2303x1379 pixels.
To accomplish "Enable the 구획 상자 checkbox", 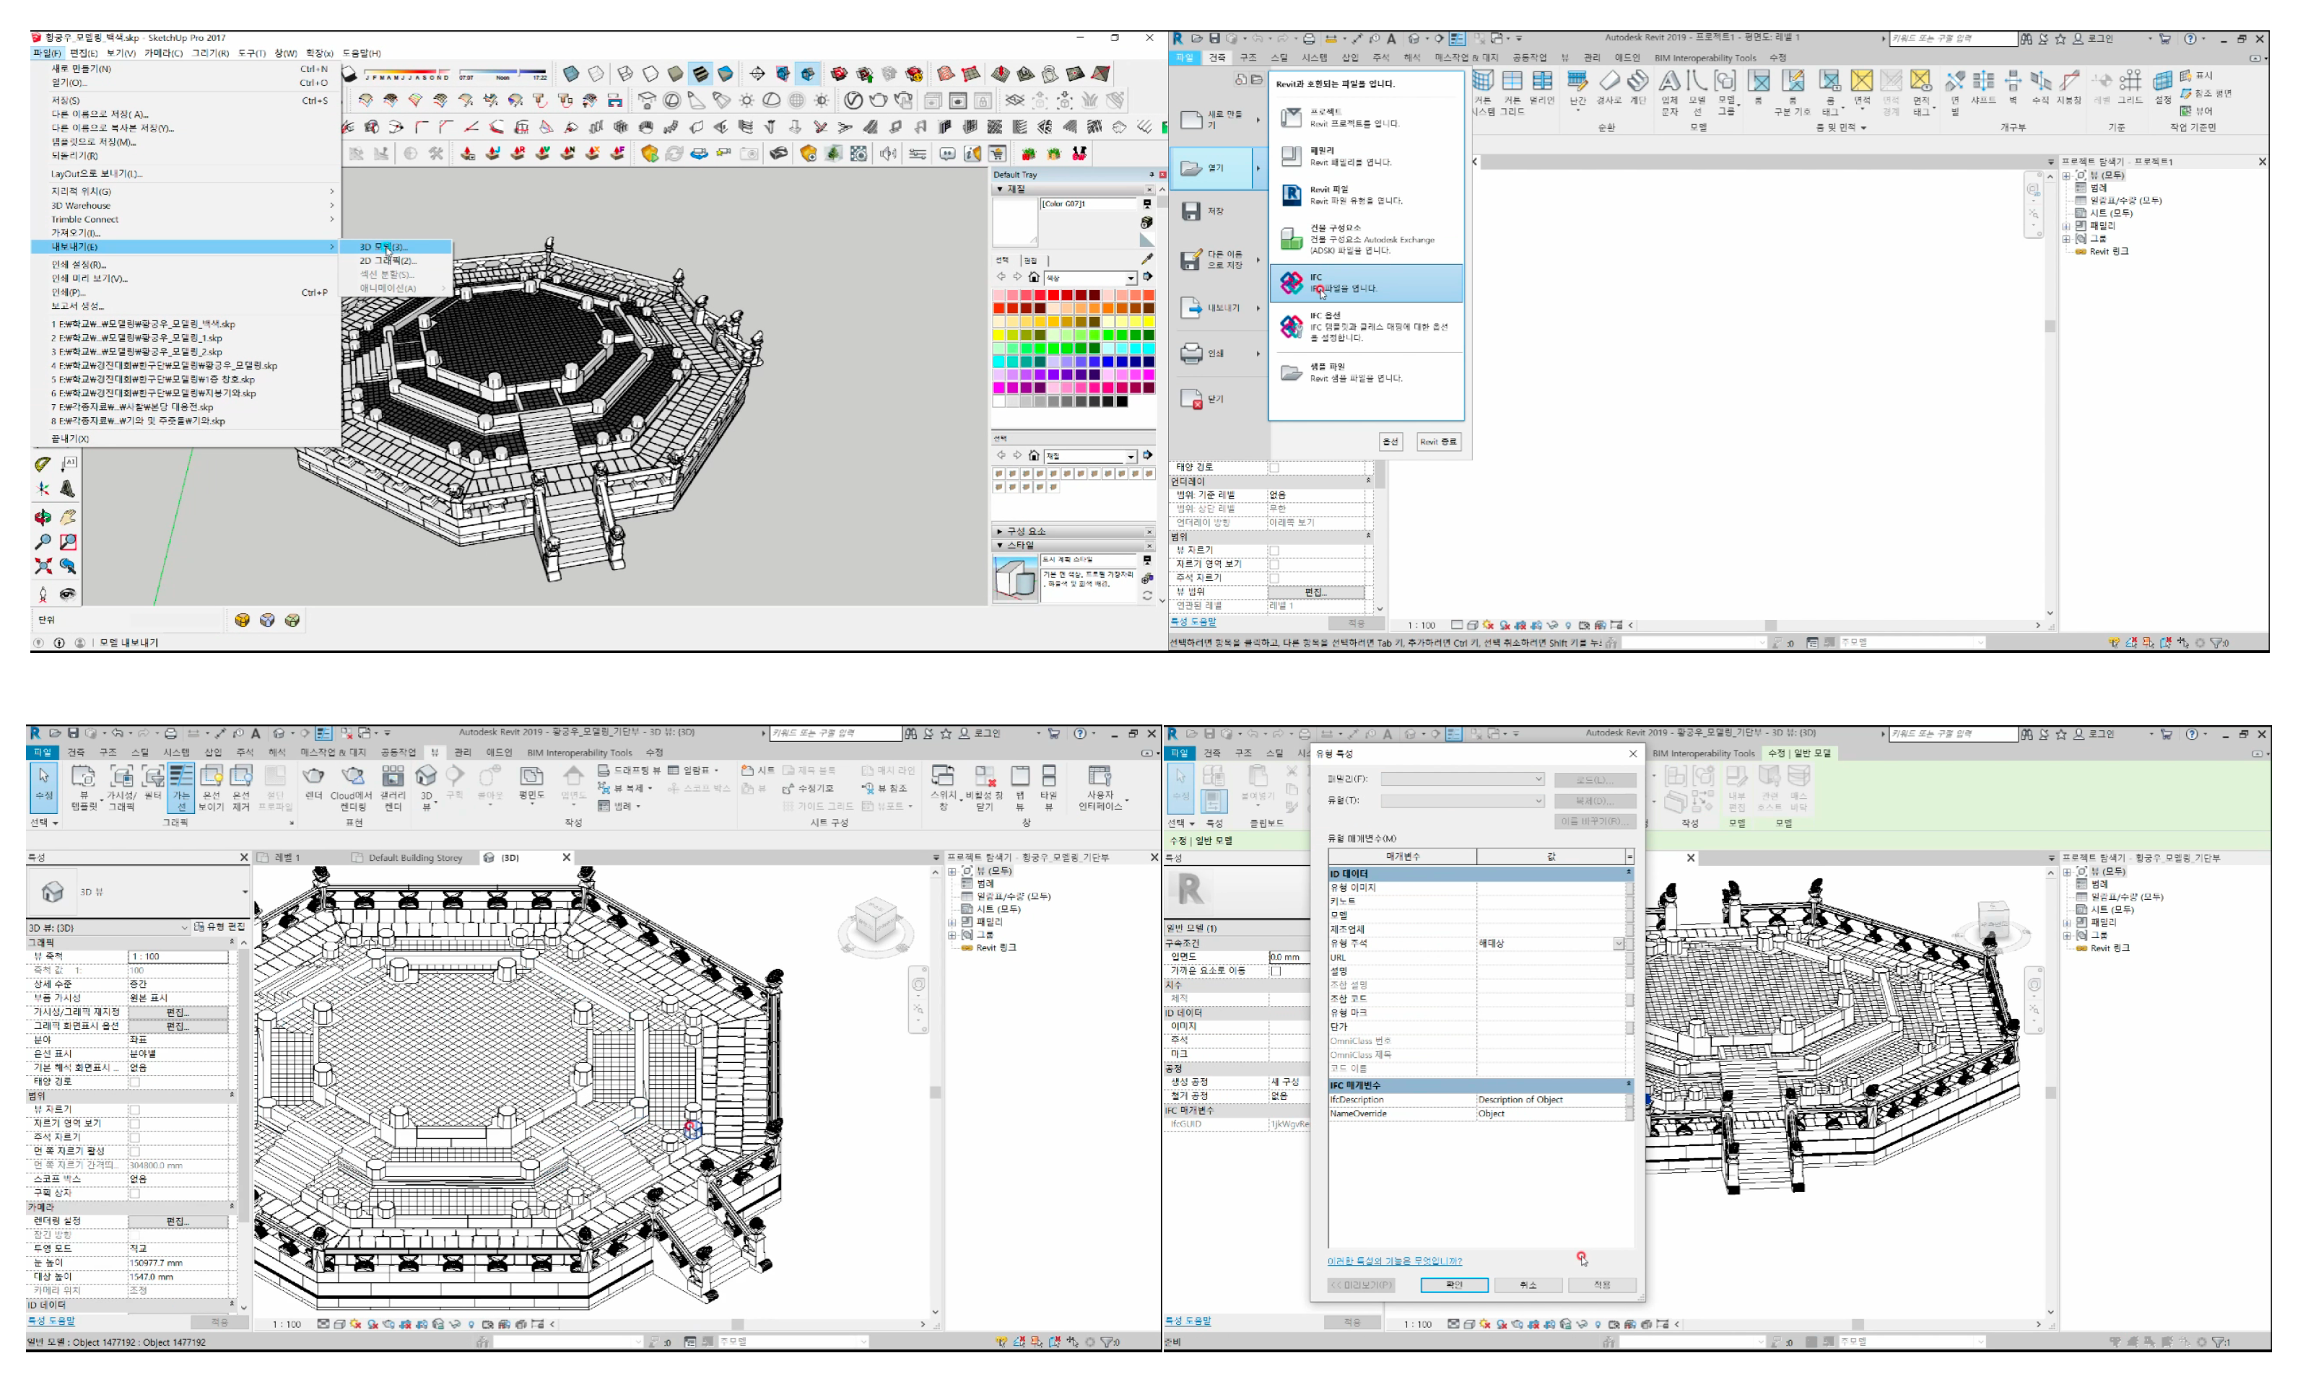I will tap(135, 1193).
